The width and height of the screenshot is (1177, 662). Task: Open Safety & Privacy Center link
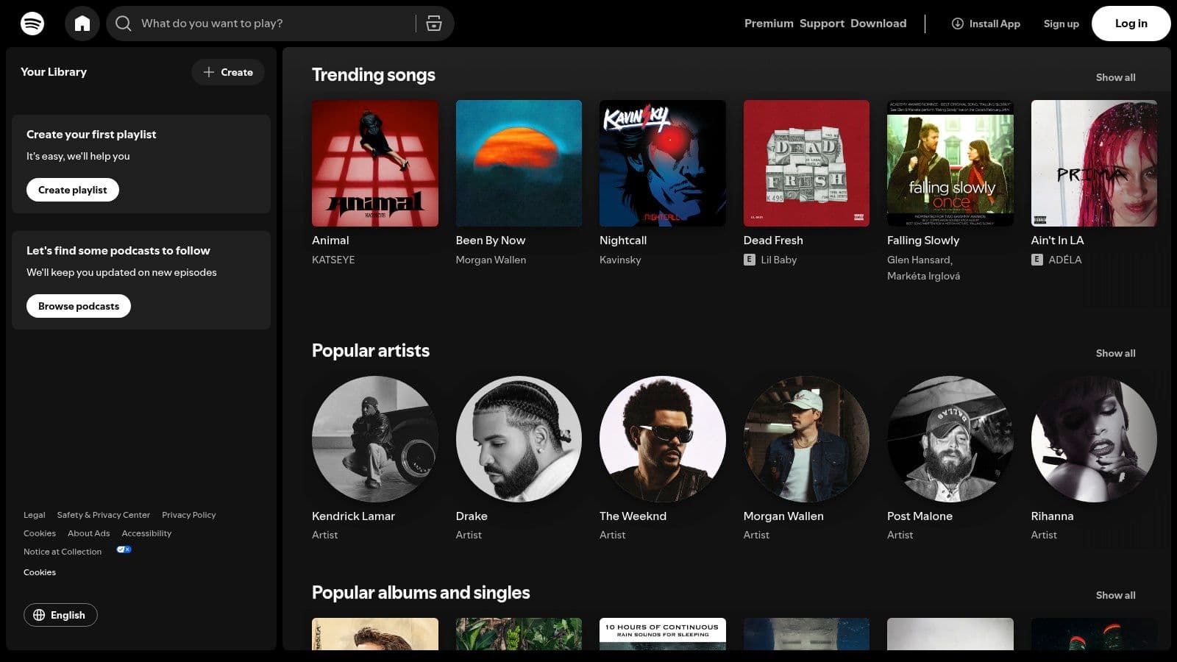104,515
